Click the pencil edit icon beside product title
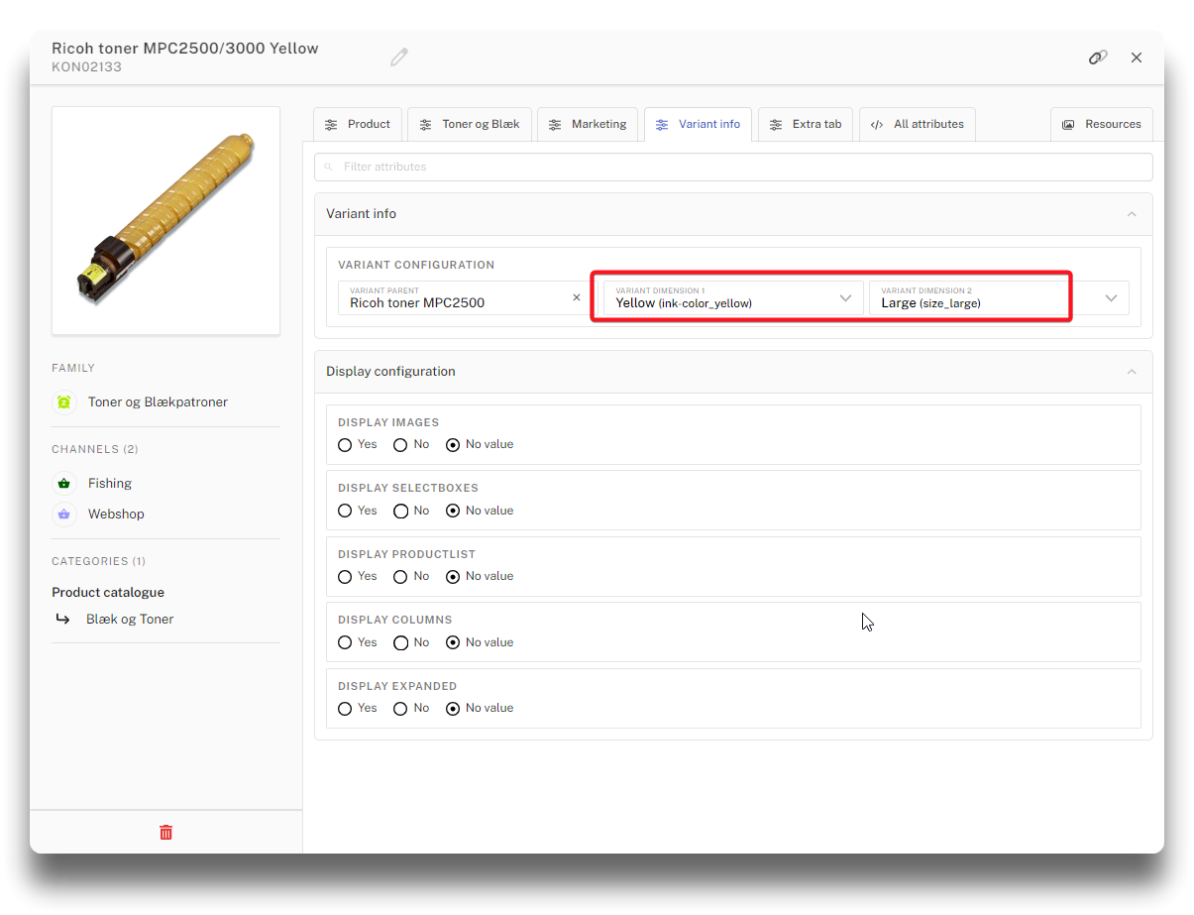The width and height of the screenshot is (1194, 915). click(399, 57)
